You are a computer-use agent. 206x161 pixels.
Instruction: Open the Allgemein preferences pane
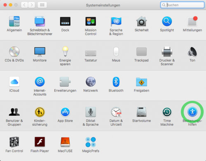point(14,21)
